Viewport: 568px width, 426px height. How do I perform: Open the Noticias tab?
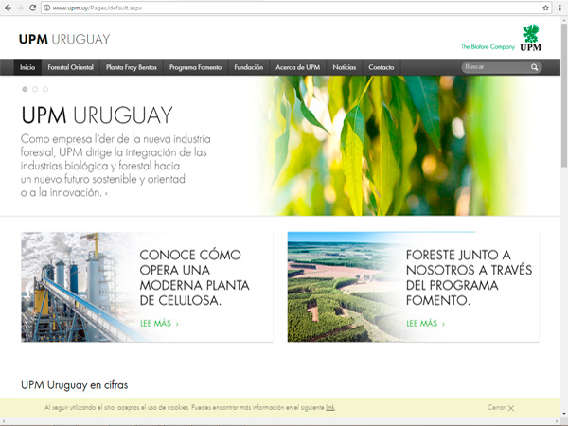click(x=345, y=68)
